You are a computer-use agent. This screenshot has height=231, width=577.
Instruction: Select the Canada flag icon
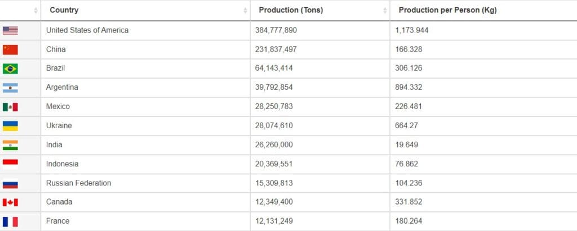point(10,202)
